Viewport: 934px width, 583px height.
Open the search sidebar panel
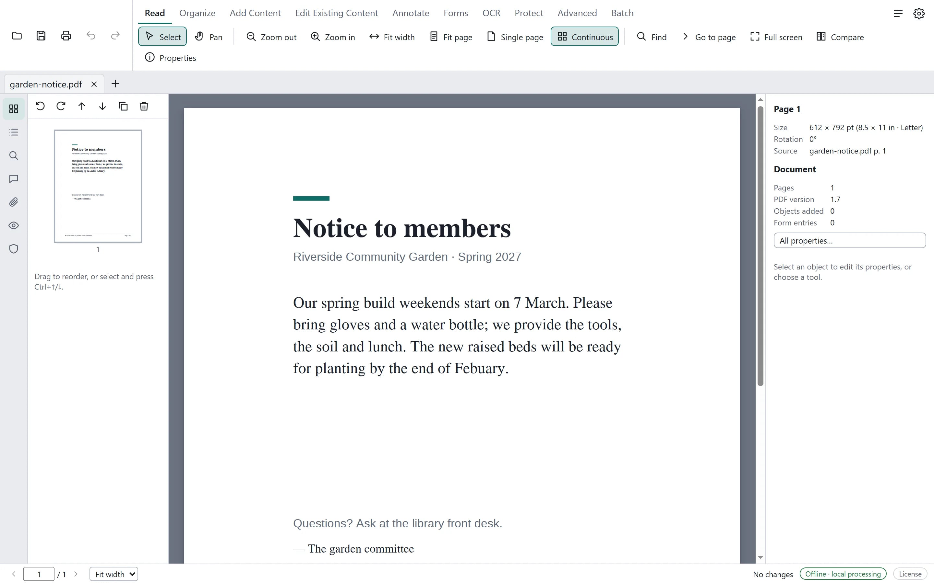14,155
